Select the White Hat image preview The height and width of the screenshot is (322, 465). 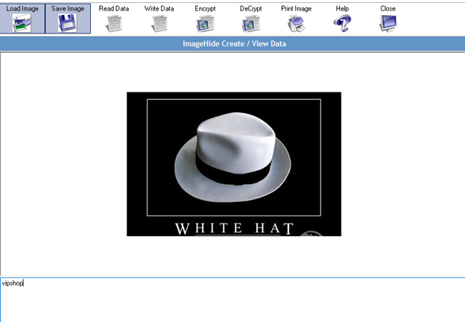pos(234,164)
